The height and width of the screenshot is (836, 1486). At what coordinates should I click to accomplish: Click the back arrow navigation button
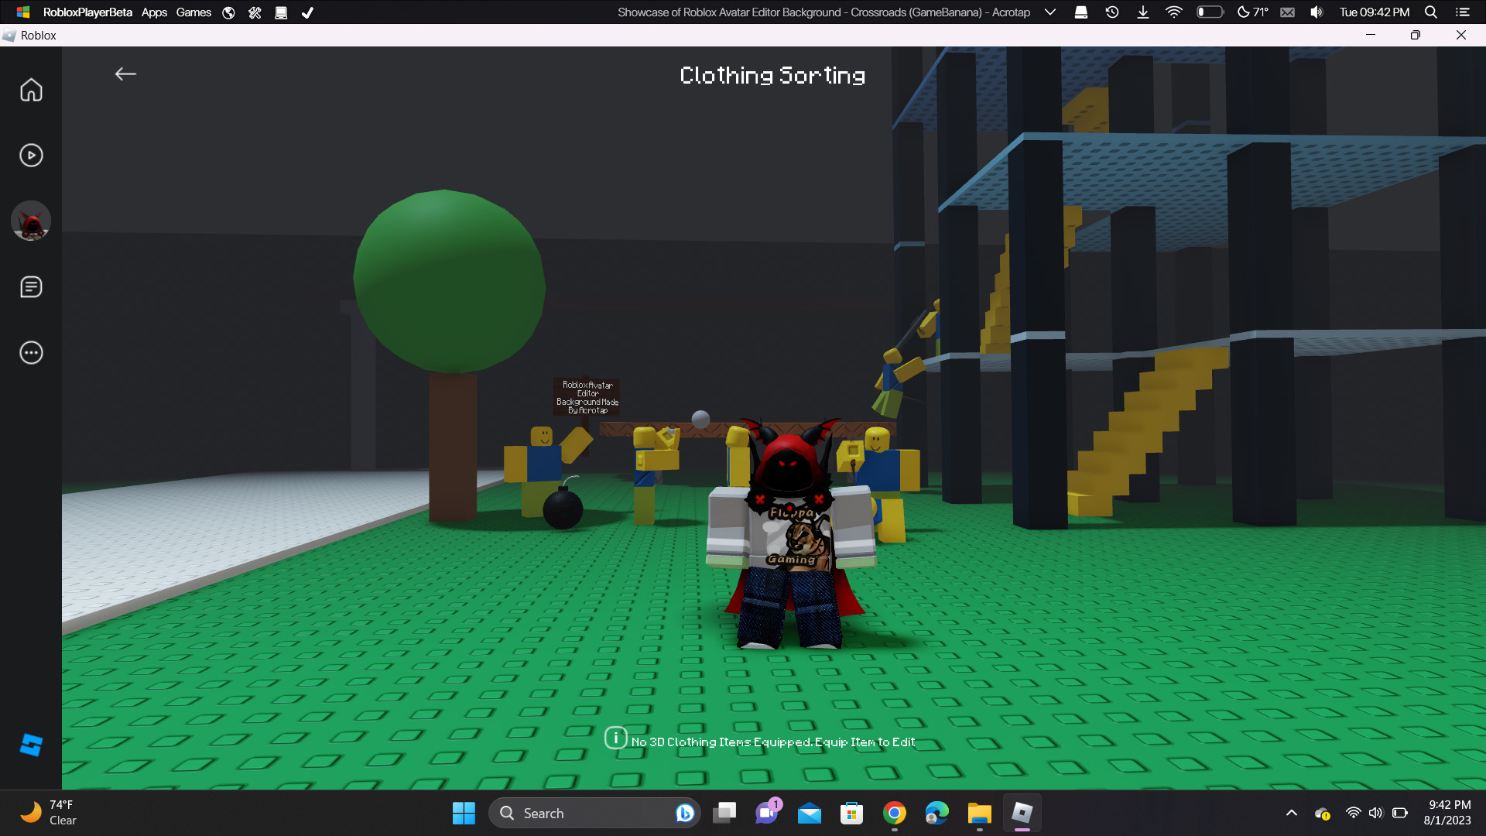click(125, 73)
